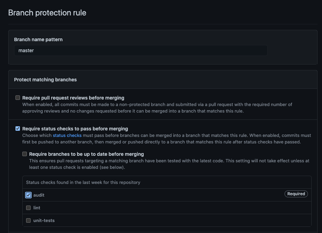The width and height of the screenshot is (322, 233).
Task: Click the Required badge on the audit row
Action: tap(296, 194)
